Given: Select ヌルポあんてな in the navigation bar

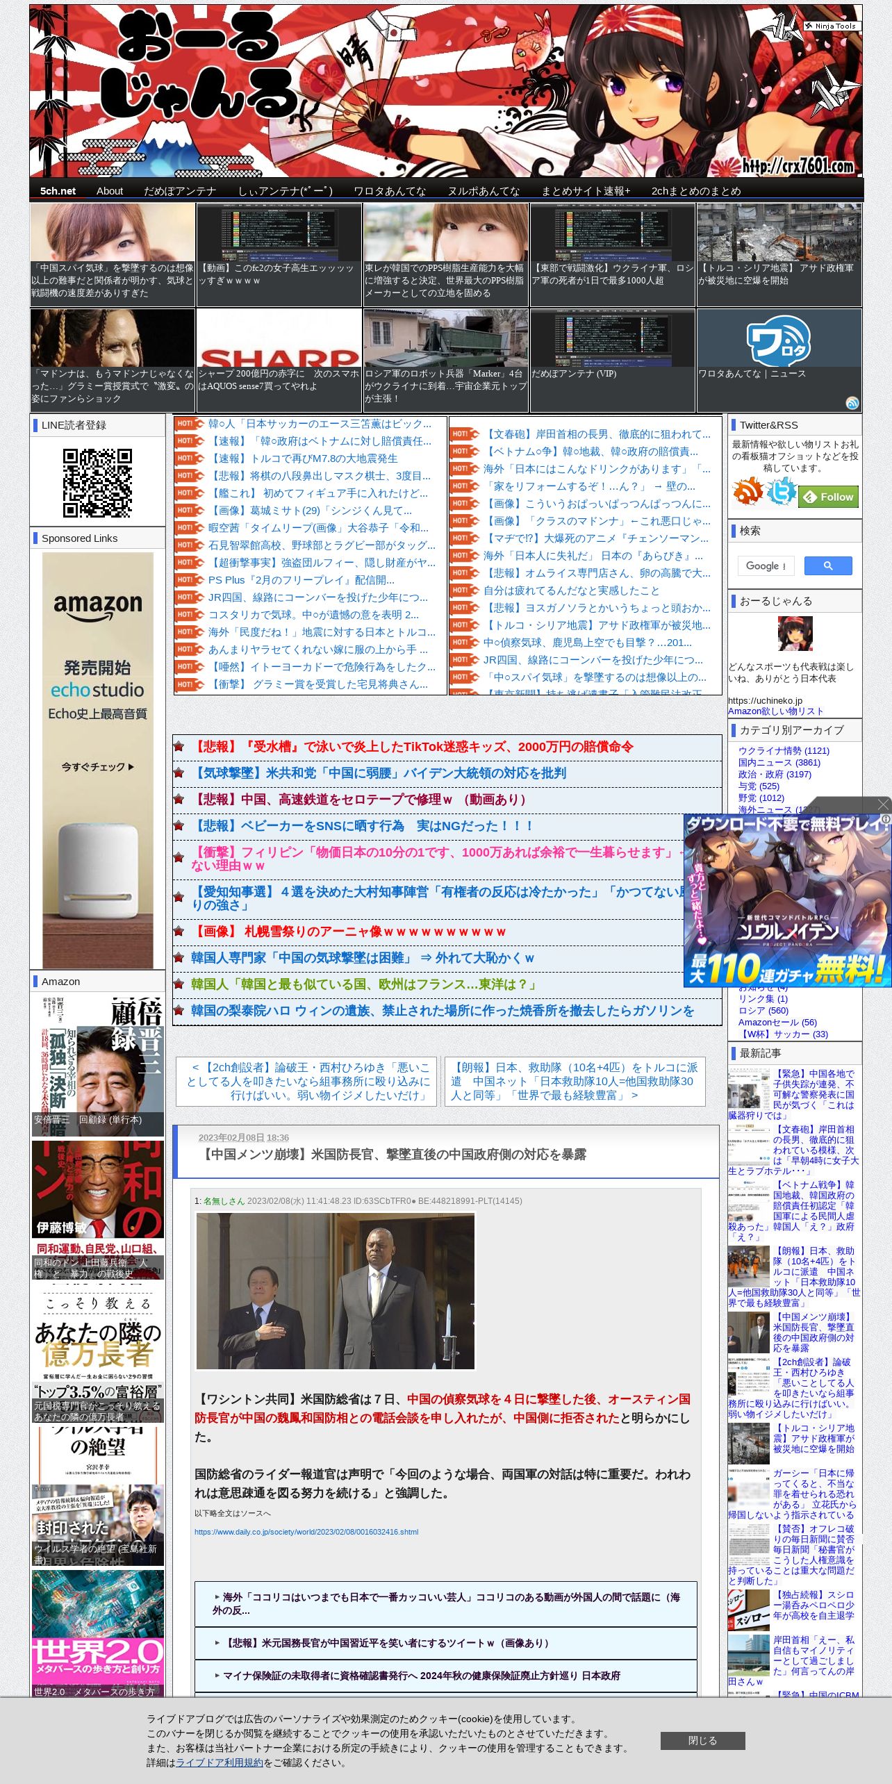Looking at the screenshot, I should pos(484,191).
